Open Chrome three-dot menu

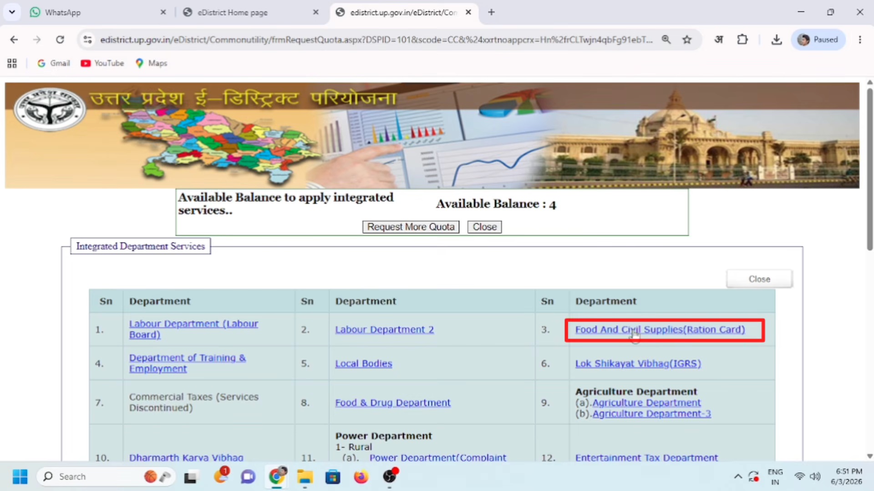(860, 40)
